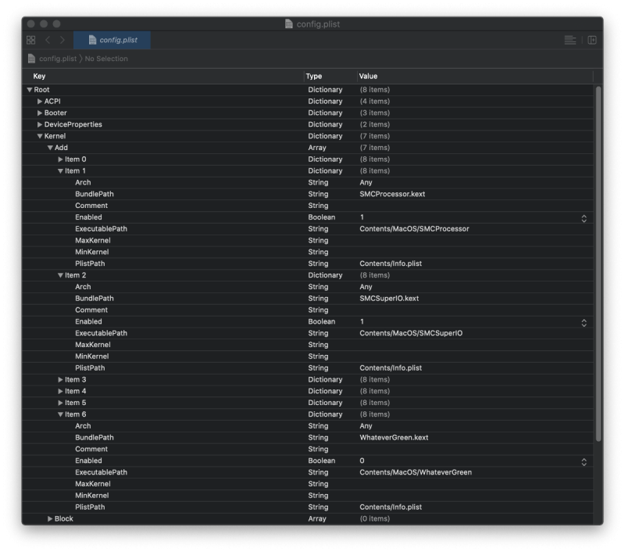The image size is (625, 552).
Task: Click config.plist file icon in breadcrumb
Action: (32, 59)
